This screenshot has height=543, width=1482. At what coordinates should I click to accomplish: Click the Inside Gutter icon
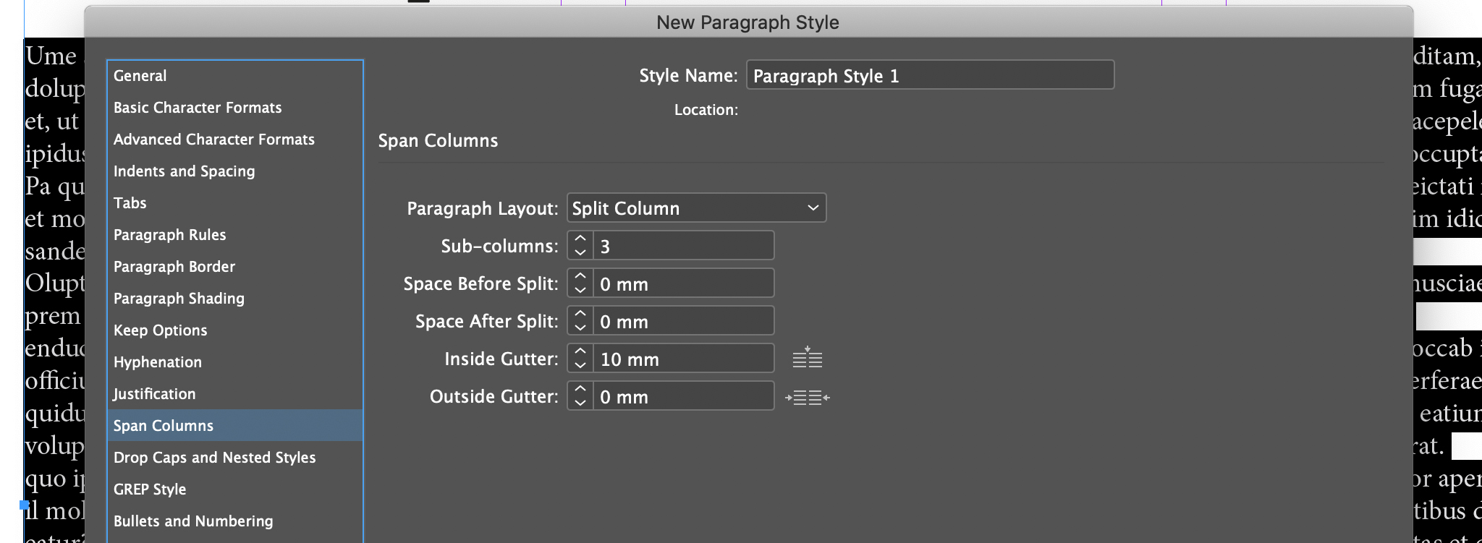click(x=807, y=358)
